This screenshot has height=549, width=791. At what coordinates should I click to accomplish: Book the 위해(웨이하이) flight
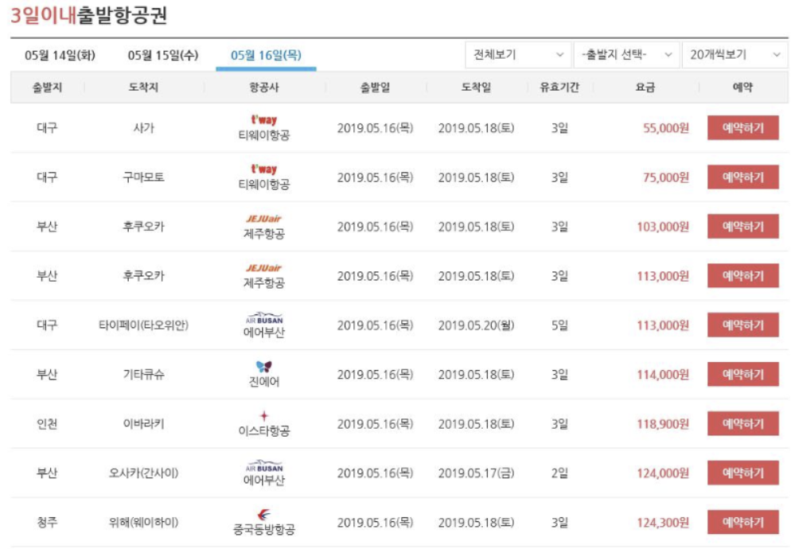click(x=742, y=522)
